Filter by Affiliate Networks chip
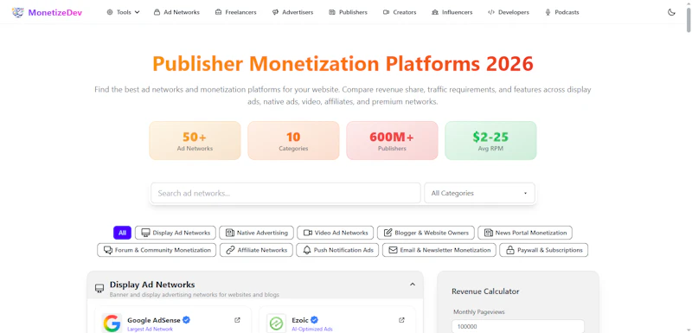The image size is (692, 333). point(256,250)
